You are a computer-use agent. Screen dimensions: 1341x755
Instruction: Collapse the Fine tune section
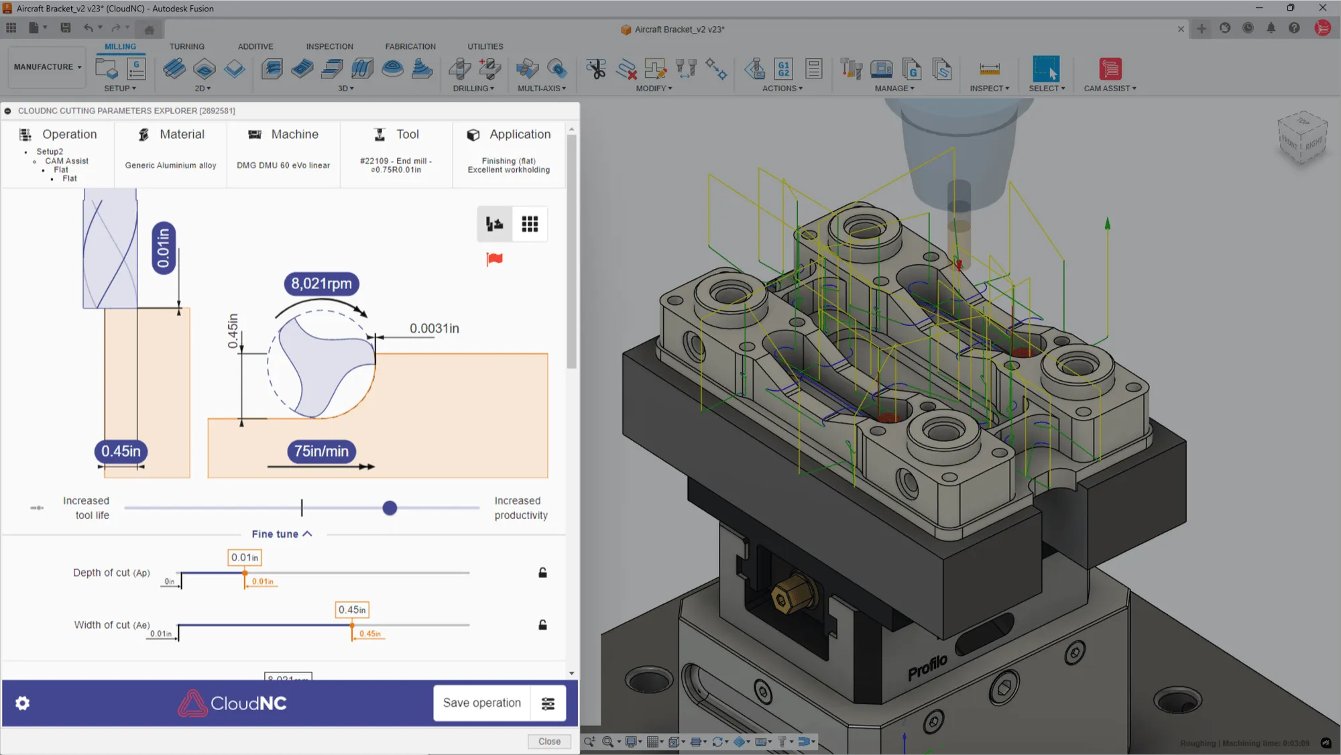coord(282,534)
